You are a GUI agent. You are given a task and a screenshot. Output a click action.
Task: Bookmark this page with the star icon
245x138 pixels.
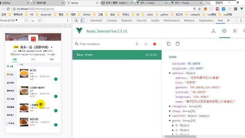coord(199,9)
